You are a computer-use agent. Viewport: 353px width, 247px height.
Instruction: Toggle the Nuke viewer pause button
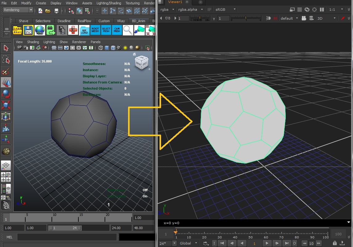322,10
